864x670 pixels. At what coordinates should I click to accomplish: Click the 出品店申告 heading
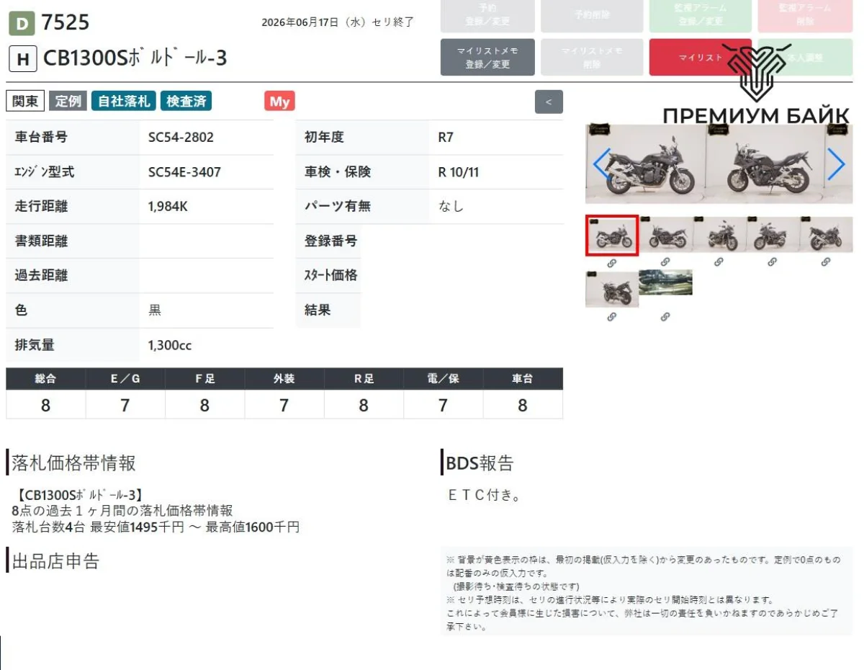(x=55, y=560)
